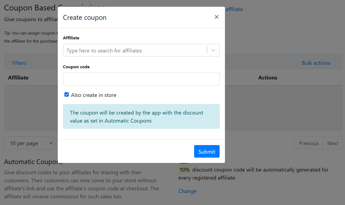Image resolution: width=345 pixels, height=205 pixels.
Task: Go to the Next page
Action: [333, 143]
